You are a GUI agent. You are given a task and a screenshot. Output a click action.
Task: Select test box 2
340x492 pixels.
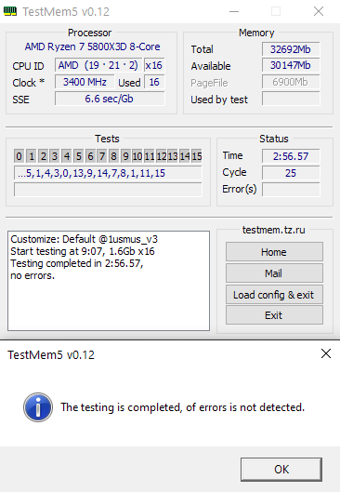click(x=44, y=156)
